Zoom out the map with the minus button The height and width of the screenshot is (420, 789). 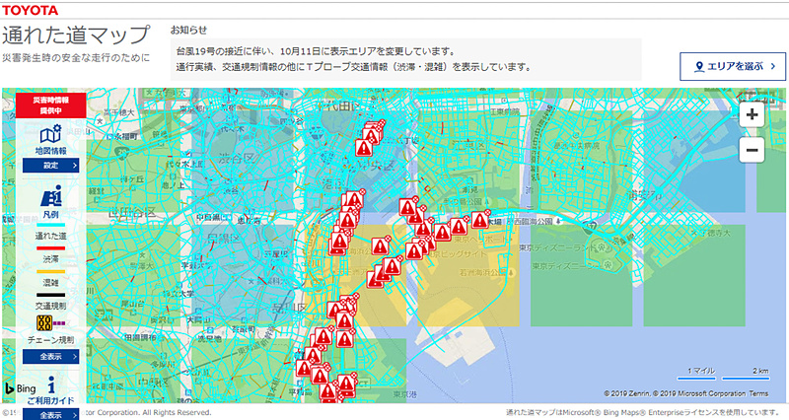point(752,150)
